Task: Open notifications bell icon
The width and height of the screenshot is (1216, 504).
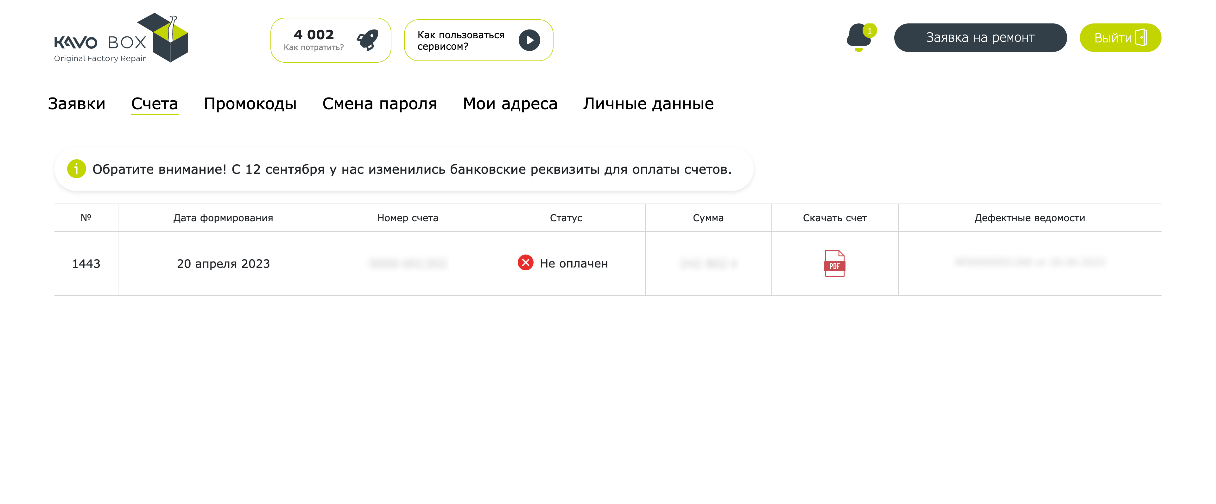Action: click(x=859, y=38)
